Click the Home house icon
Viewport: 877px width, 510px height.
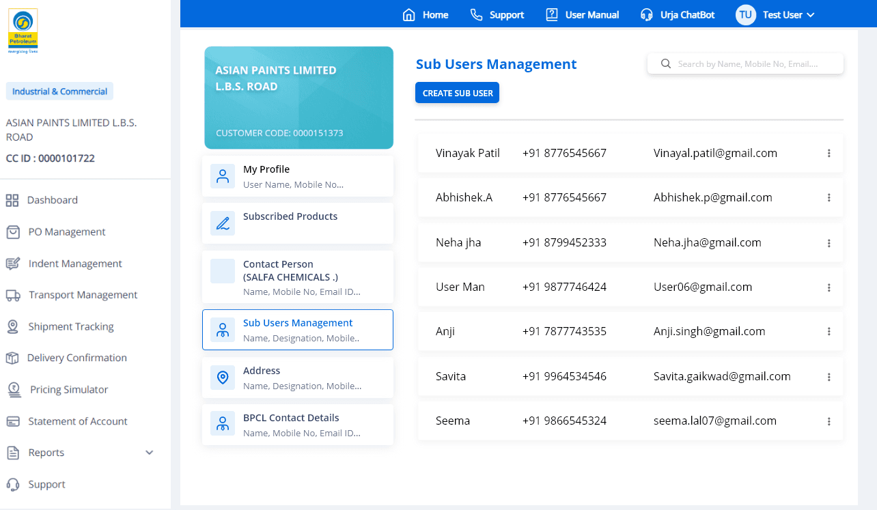[409, 14]
